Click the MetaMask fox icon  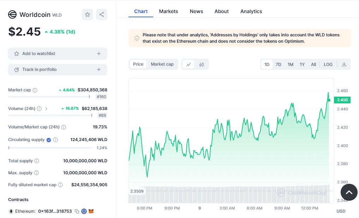point(91,211)
